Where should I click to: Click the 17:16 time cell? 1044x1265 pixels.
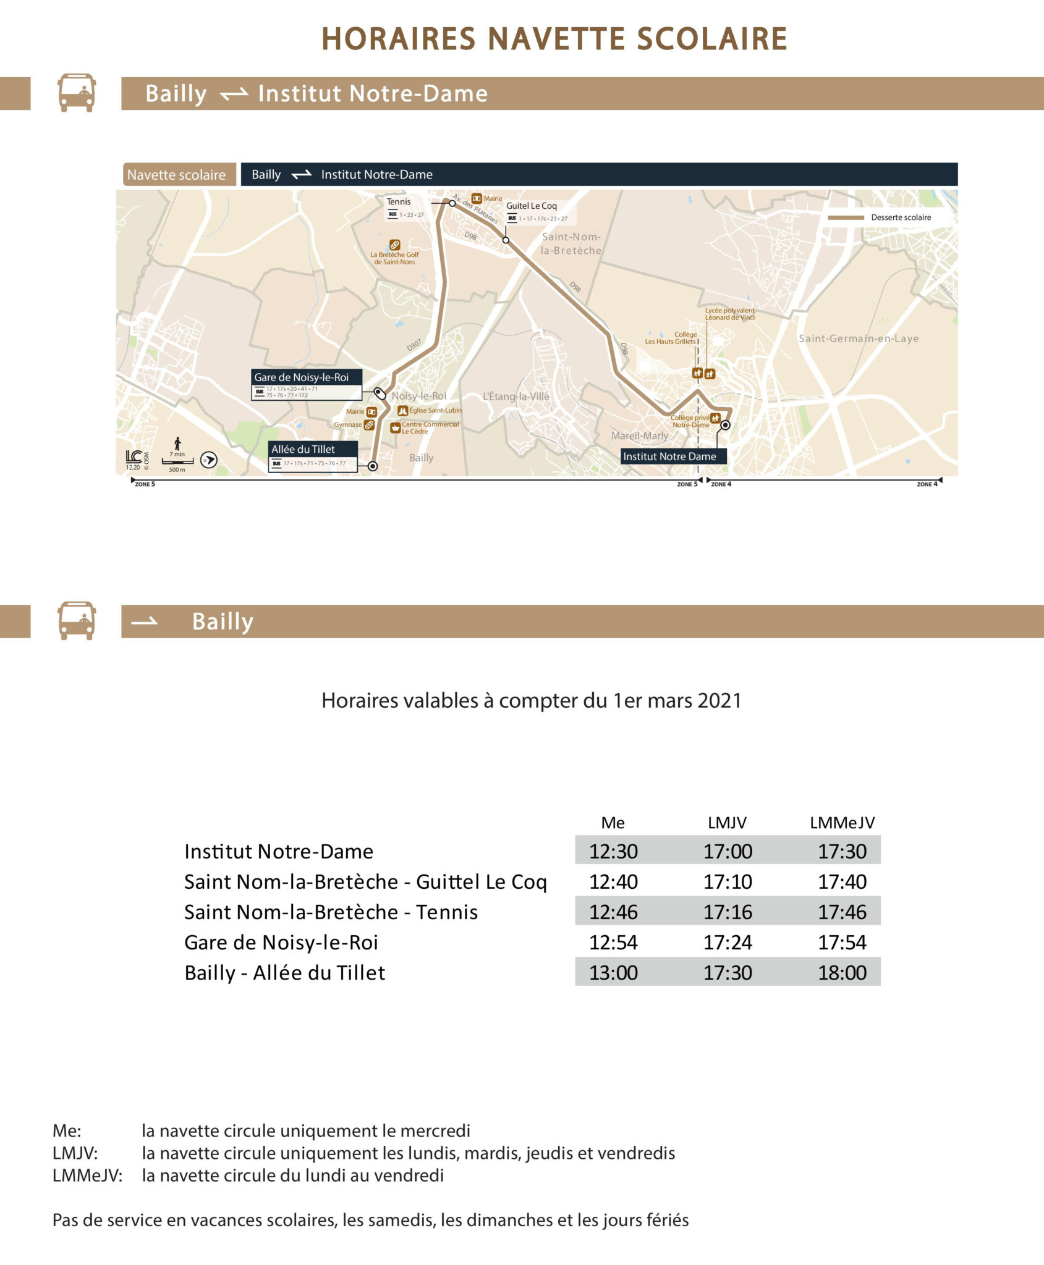click(728, 912)
